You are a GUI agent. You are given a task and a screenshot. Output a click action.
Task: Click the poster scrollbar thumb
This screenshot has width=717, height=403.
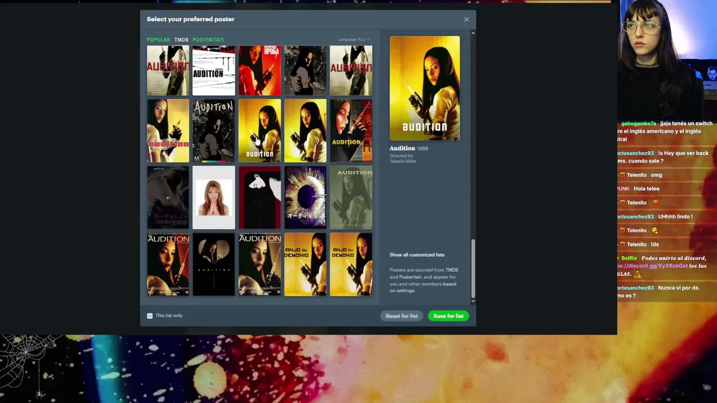coord(473,269)
